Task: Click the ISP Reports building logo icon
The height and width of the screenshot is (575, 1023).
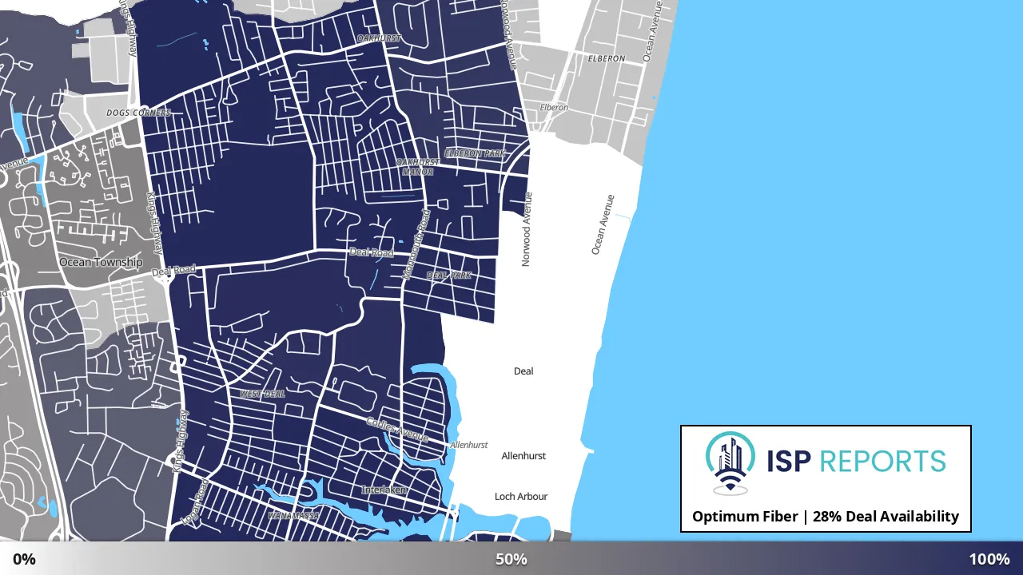Action: [x=730, y=463]
